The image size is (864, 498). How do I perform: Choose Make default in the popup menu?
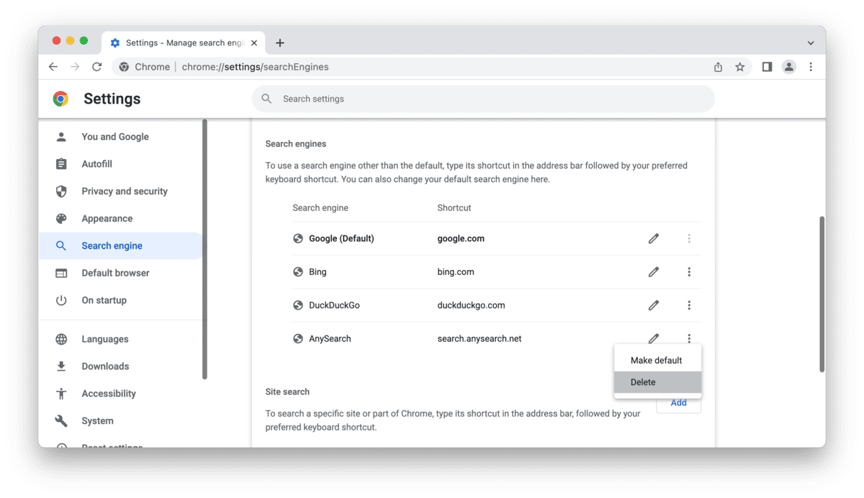[657, 360]
